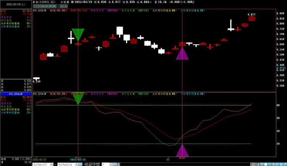Viewport: 287px width, 166px height.
Task: Select the dark daily timeframe button
Action: point(58,6)
